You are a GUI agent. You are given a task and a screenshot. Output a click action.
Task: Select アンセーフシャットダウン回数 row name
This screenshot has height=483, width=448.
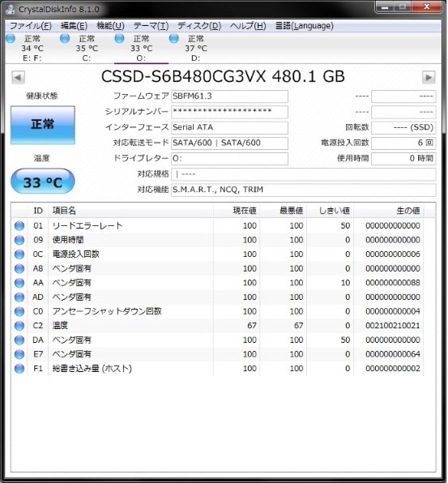pyautogui.click(x=107, y=311)
